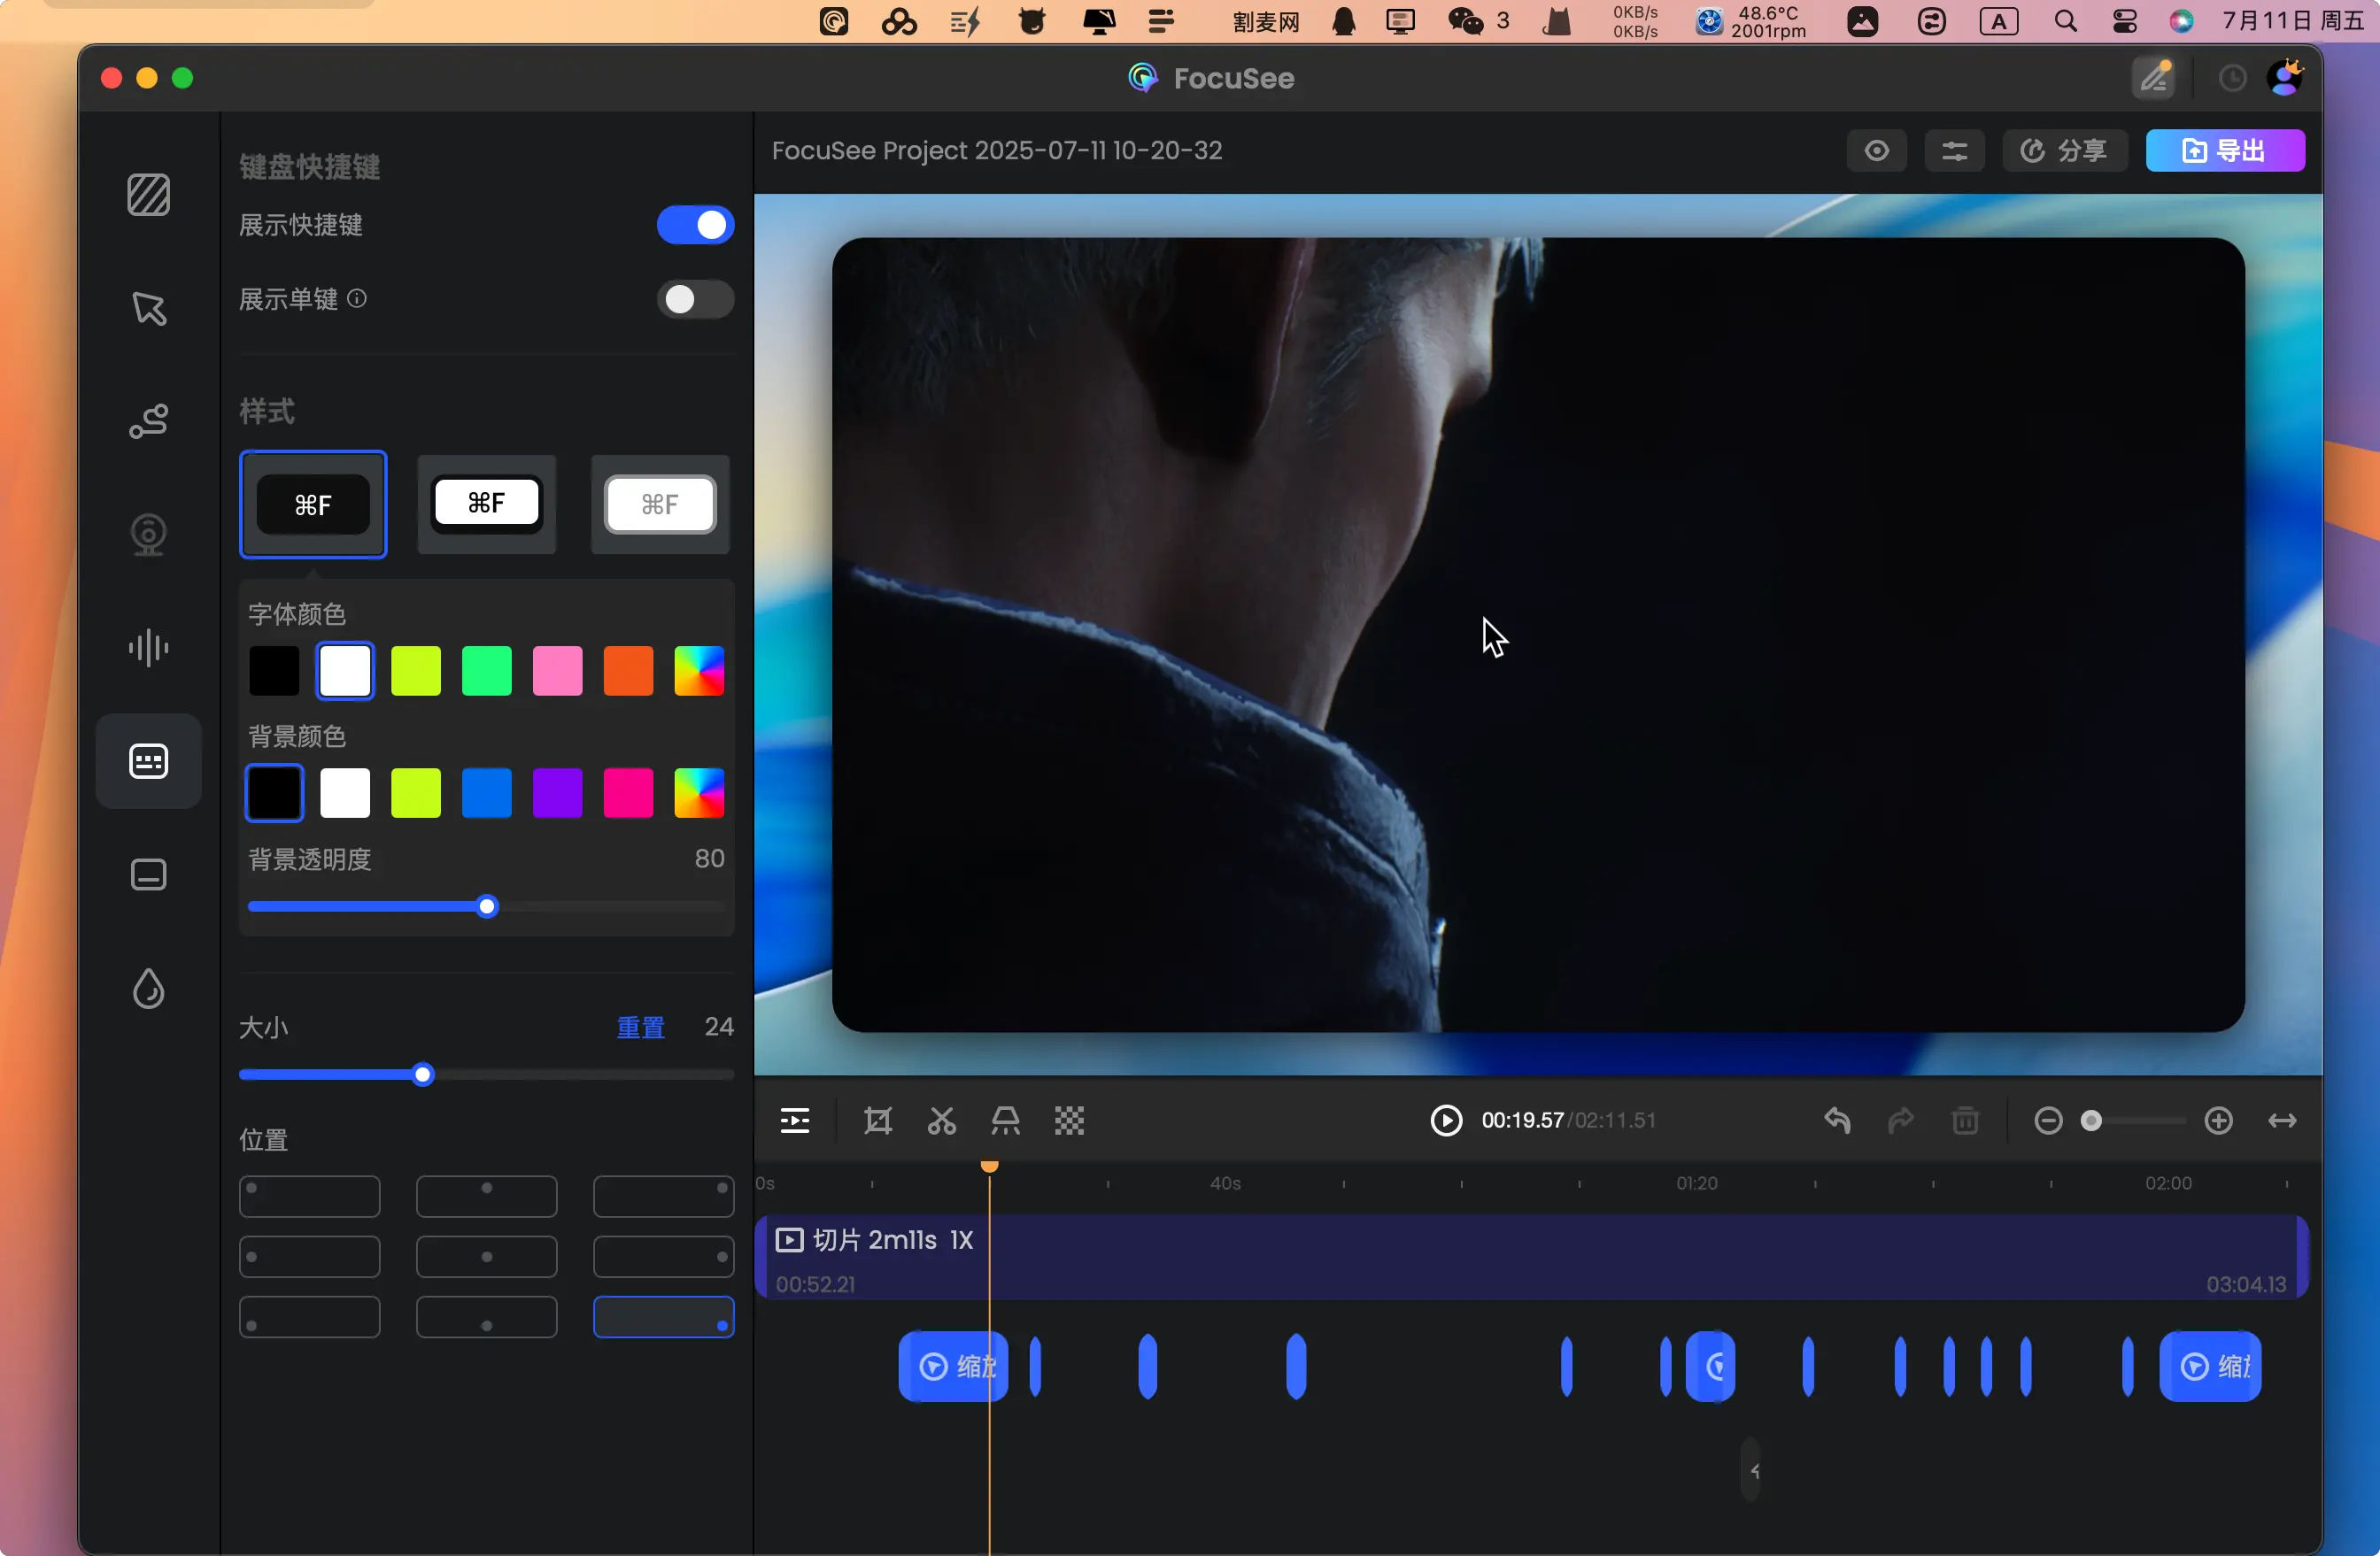
Task: Click the trash delete icon
Action: pyautogui.click(x=1965, y=1121)
